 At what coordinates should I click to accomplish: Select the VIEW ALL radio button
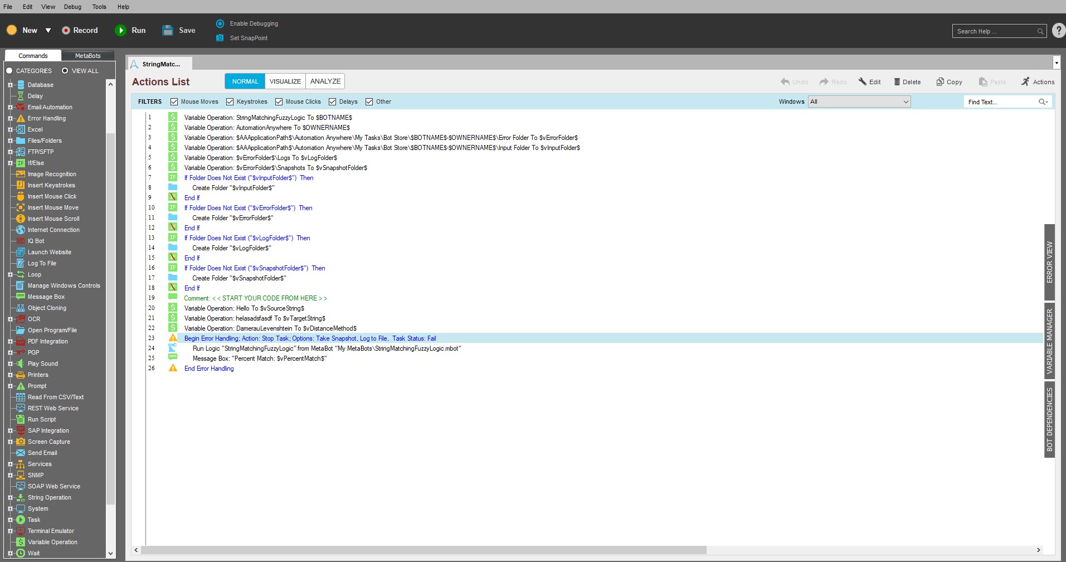pyautogui.click(x=65, y=71)
